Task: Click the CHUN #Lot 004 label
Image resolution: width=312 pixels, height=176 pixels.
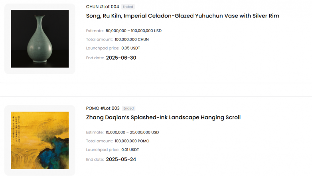Action: click(x=103, y=7)
